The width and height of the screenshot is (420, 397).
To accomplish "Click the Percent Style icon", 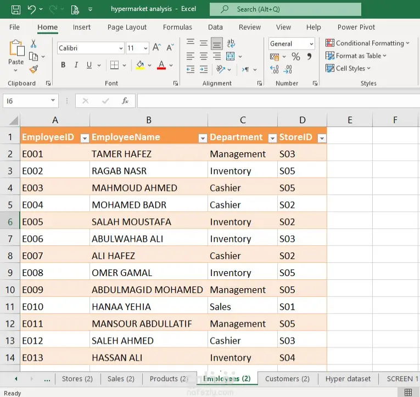I will tap(296, 56).
